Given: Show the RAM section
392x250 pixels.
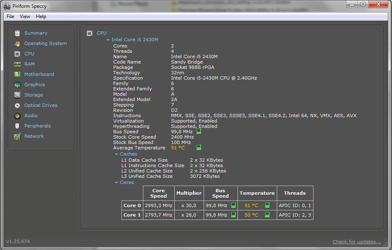Looking at the screenshot, I should coord(29,64).
